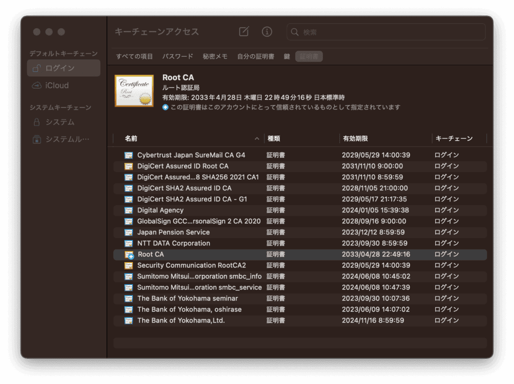The width and height of the screenshot is (514, 384).
Task: Select Digital Agency certificate name
Action: click(160, 210)
